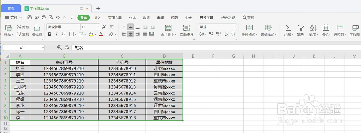Switch to the 页面布局 ribbon tab
Viewport: 361px width, 133px height.
tap(115, 18)
